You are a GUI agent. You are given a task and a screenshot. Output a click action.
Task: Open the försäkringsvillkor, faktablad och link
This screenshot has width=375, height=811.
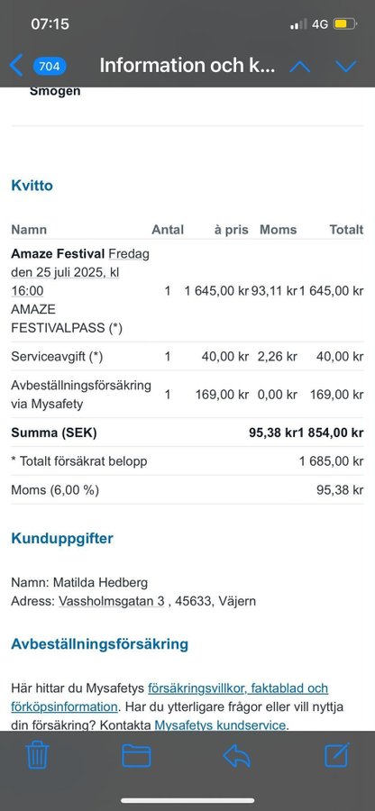point(238,688)
